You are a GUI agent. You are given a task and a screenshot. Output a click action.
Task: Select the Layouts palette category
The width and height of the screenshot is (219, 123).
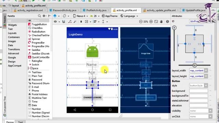12,33
